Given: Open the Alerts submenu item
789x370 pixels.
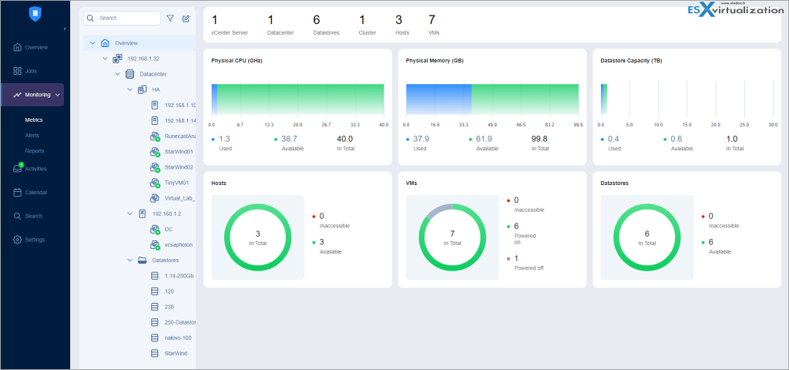Looking at the screenshot, I should pyautogui.click(x=32, y=135).
